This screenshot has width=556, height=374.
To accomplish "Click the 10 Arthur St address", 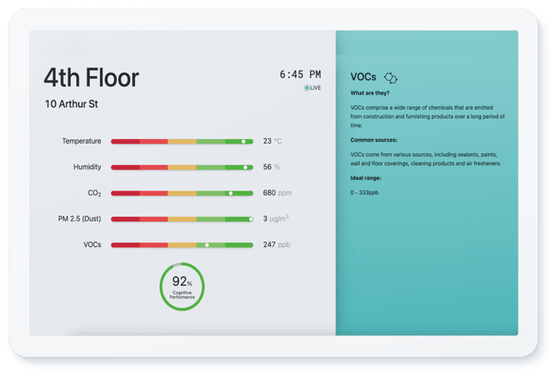I will 71,104.
